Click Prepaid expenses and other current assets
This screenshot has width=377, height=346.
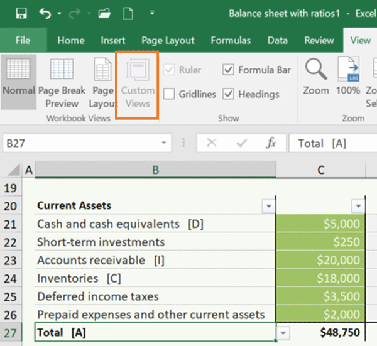coord(155,315)
